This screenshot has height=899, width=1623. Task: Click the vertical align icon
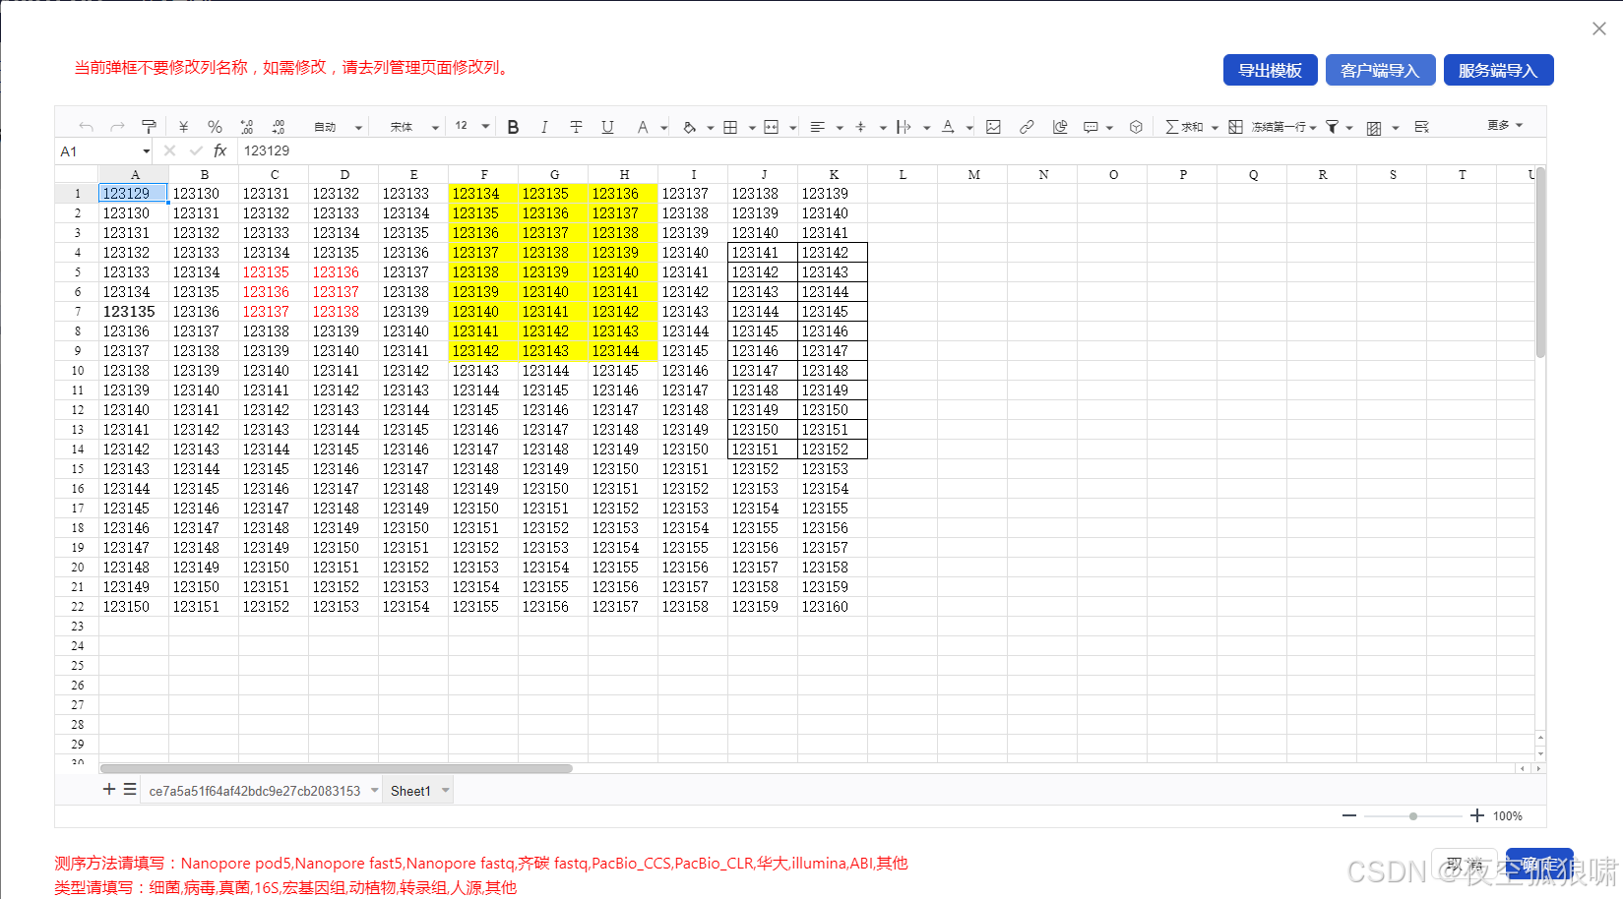(860, 127)
